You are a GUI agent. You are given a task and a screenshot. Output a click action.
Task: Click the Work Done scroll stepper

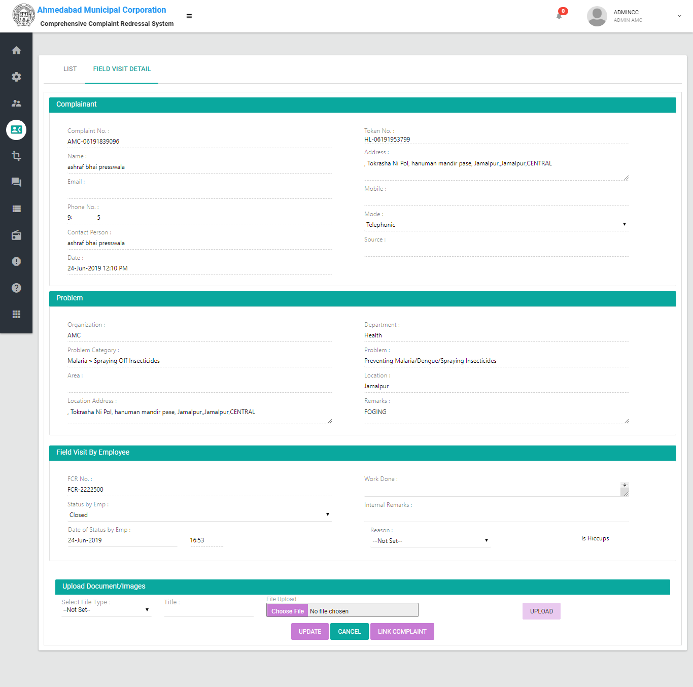pos(625,485)
